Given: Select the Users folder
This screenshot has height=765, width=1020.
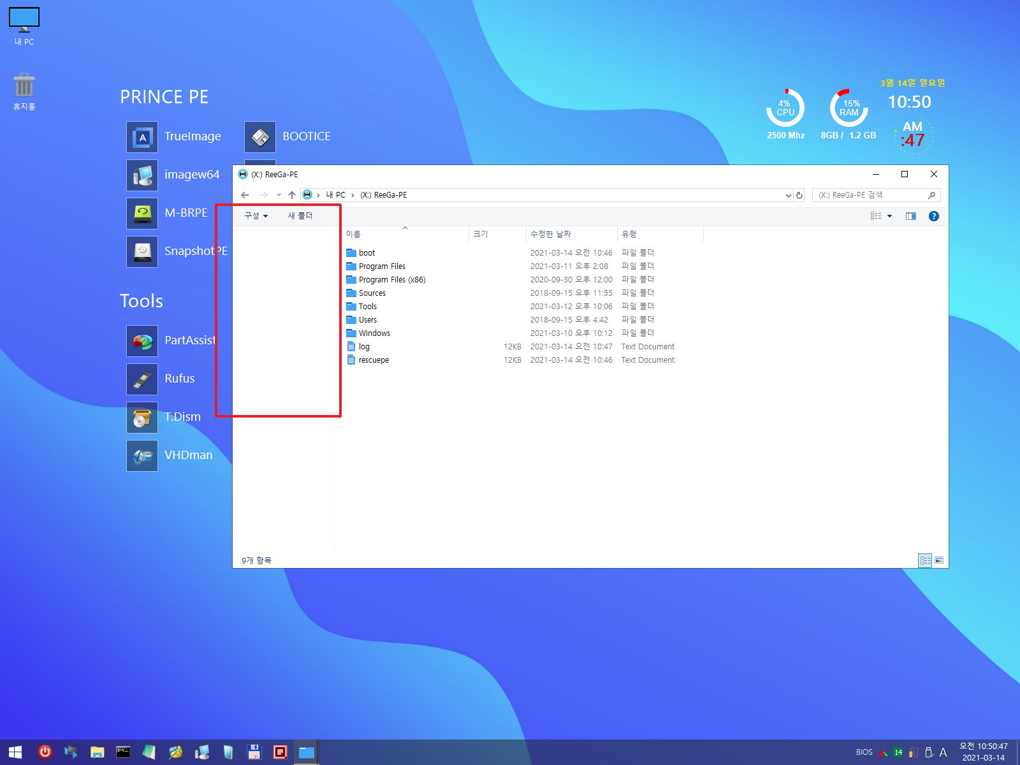Looking at the screenshot, I should click(361, 320).
